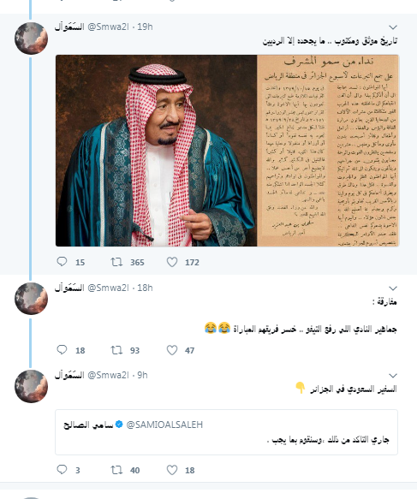
Task: Retweet the tweet showing 365 retweets
Action: click(116, 262)
